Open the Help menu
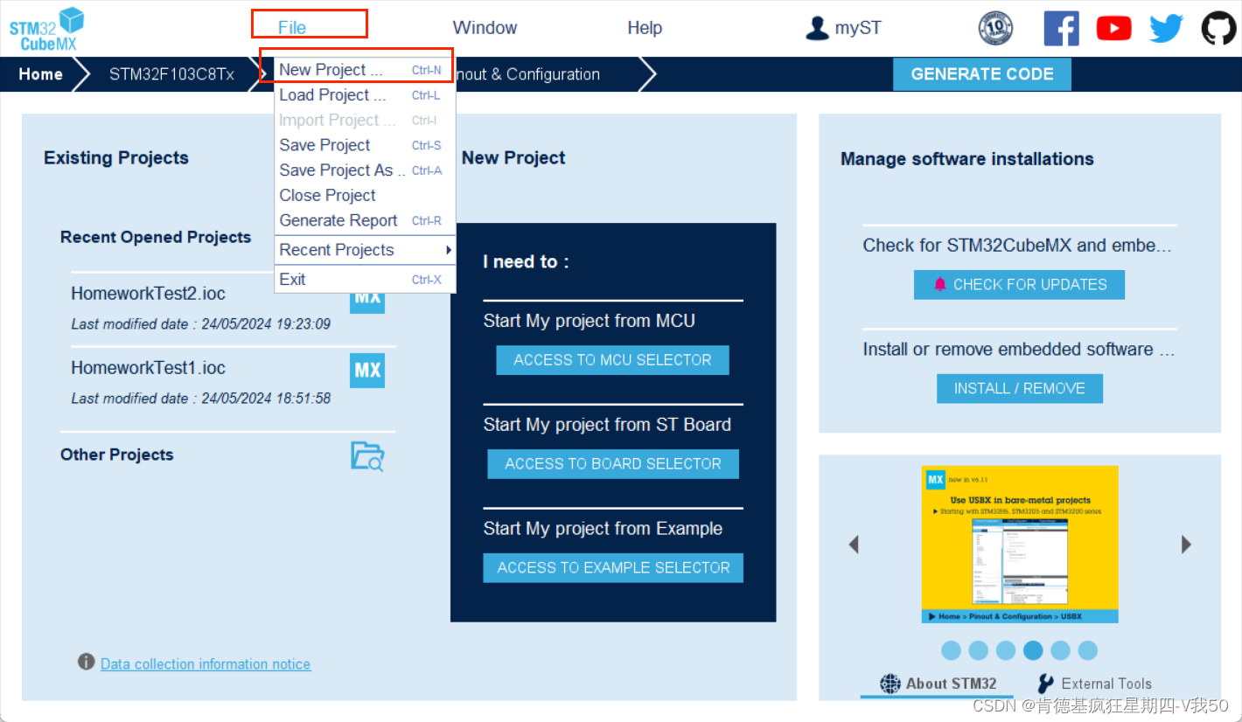The image size is (1242, 722). (x=645, y=28)
